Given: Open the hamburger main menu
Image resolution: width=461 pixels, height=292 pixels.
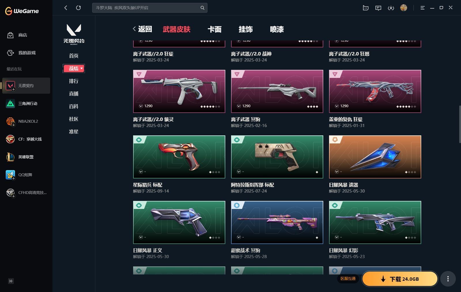Looking at the screenshot, I should coord(422,8).
